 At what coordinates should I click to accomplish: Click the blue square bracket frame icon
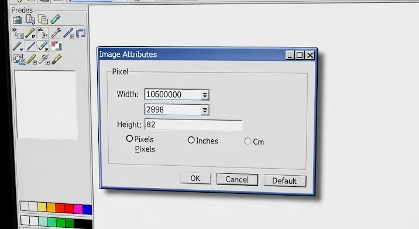pyautogui.click(x=81, y=33)
